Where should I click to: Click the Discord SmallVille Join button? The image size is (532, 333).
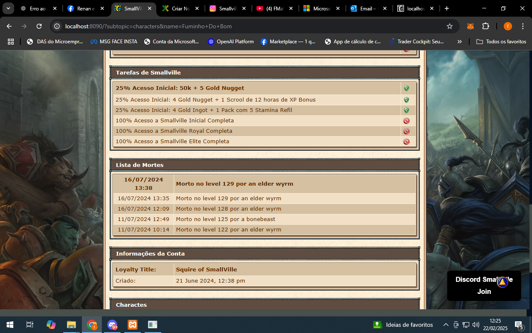(x=484, y=286)
